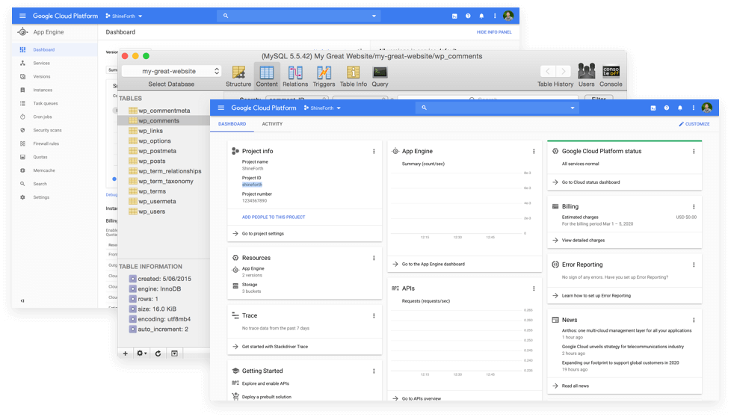Open the Users management icon
The image size is (731, 417).
click(x=587, y=75)
